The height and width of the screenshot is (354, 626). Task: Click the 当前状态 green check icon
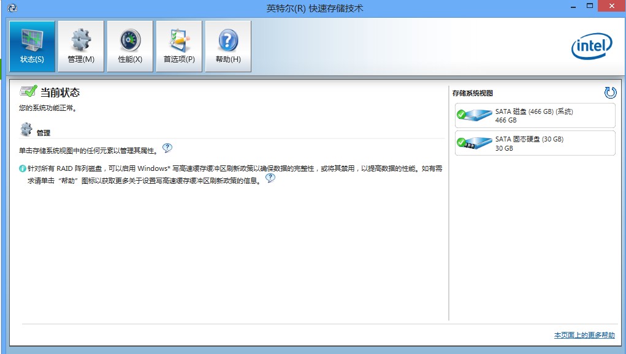point(28,91)
